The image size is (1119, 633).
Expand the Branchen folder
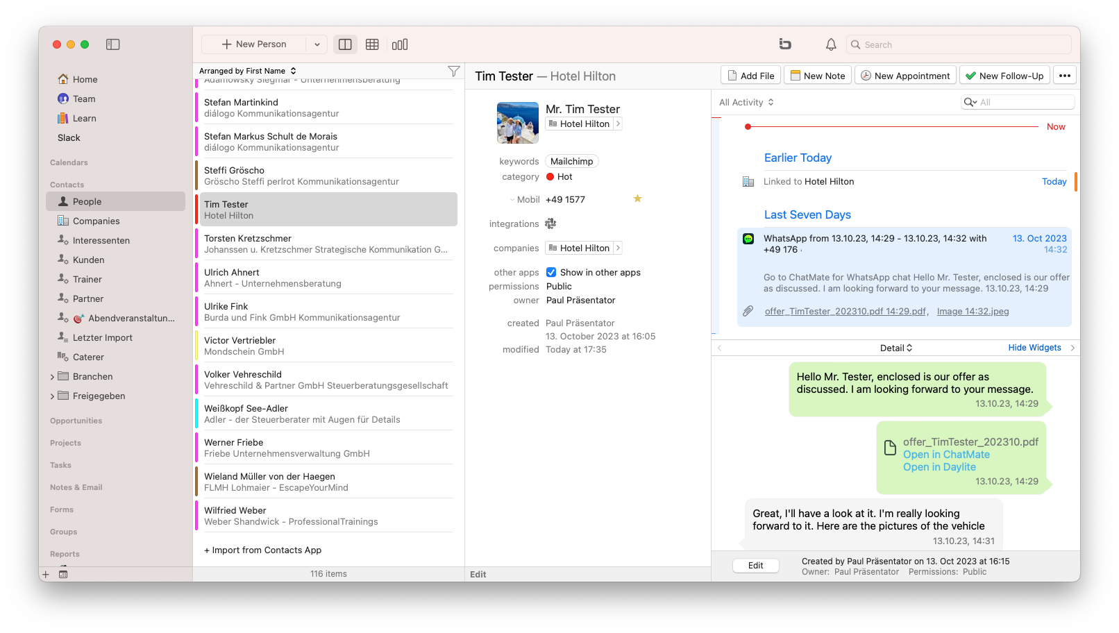[52, 377]
